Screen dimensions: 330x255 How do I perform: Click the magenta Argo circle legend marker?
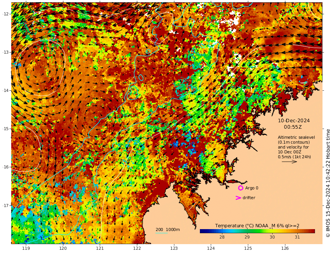(x=240, y=188)
